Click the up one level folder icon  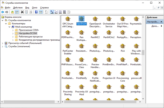(x=12, y=12)
